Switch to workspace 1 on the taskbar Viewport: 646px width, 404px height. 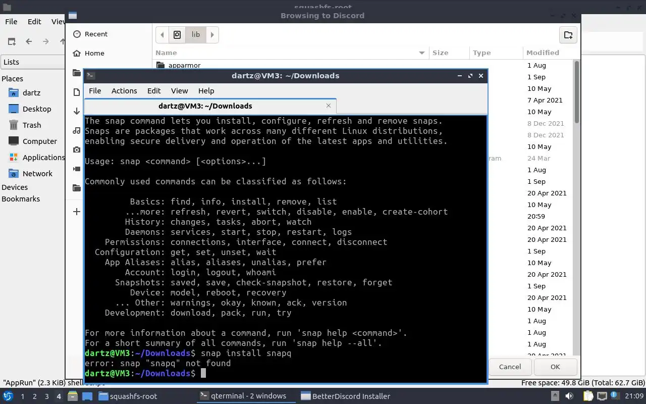(x=22, y=396)
